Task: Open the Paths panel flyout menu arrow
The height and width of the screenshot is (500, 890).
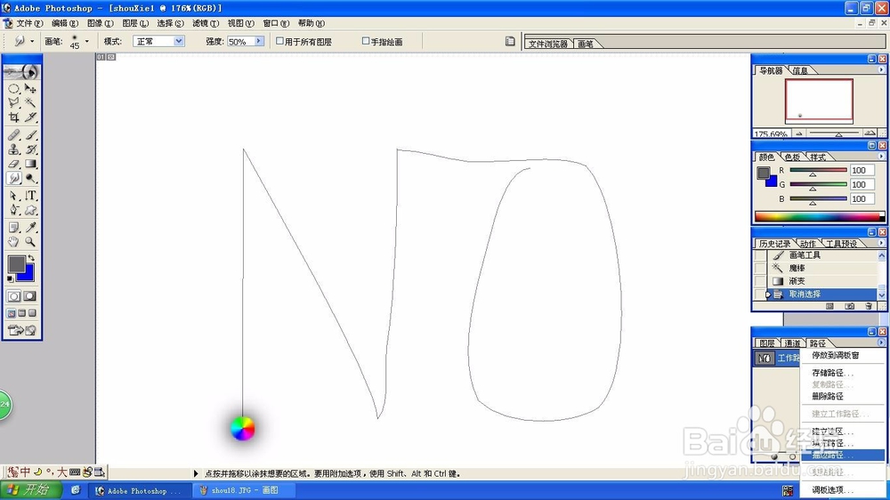Action: (x=881, y=343)
